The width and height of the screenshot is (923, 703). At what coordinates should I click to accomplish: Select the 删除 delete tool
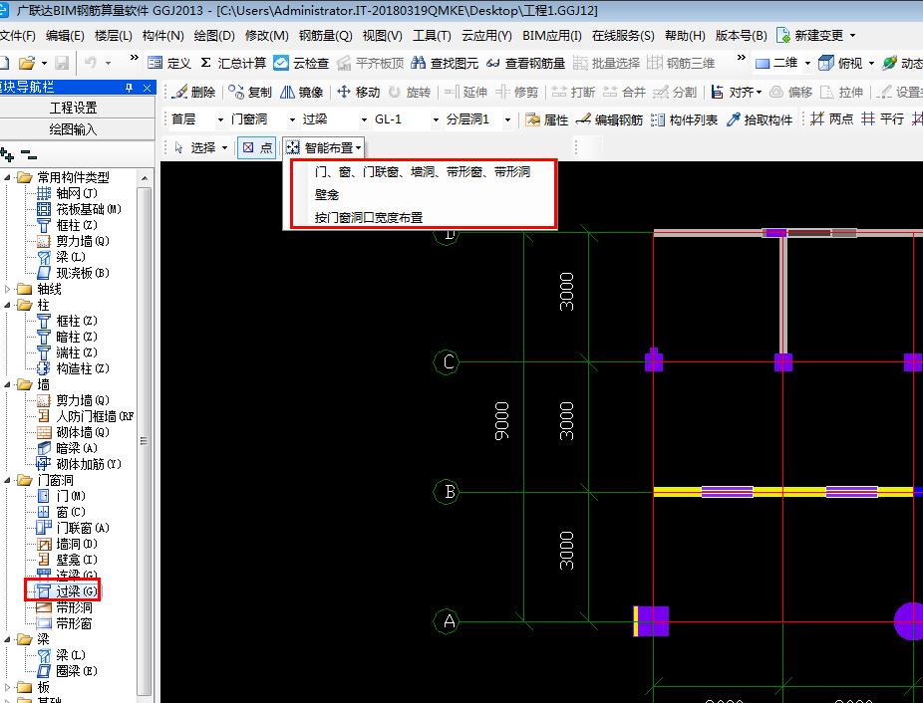coord(193,92)
